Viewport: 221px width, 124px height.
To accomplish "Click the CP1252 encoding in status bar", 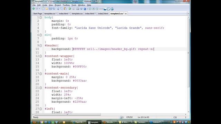I will point(129,117).
